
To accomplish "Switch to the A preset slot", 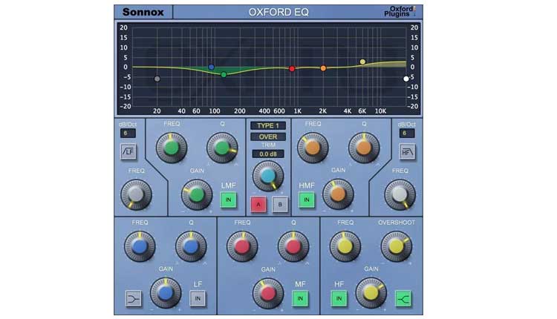I will [258, 205].
